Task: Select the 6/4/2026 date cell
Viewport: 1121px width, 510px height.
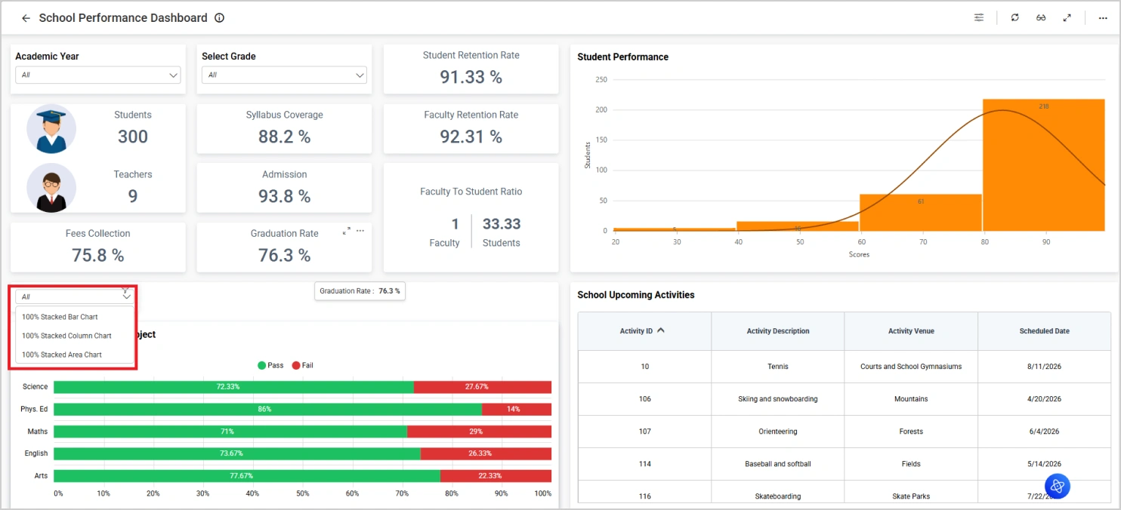Action: tap(1045, 432)
